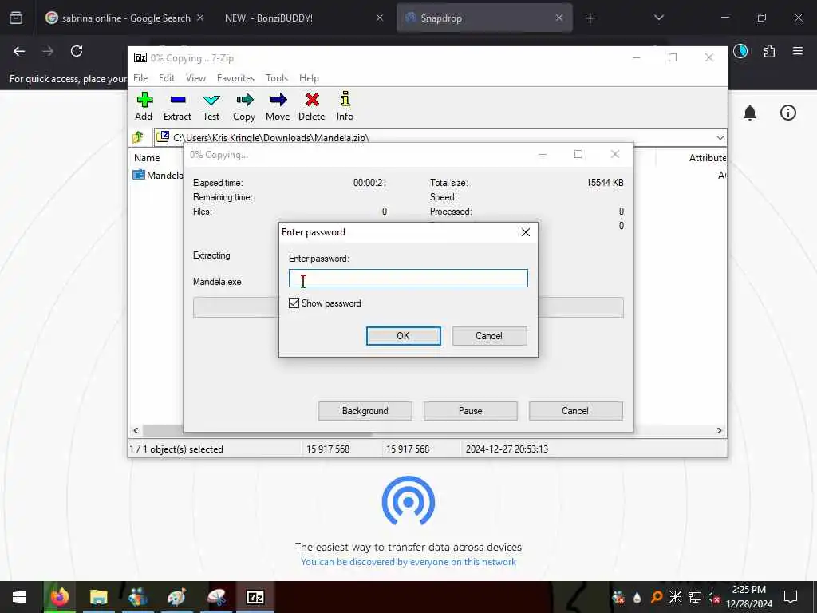The height and width of the screenshot is (613, 817).
Task: Expand the 7-Zip address path dropdown
Action: (x=720, y=137)
